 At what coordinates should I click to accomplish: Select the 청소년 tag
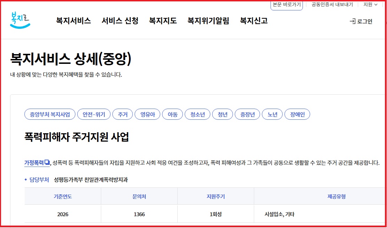[x=197, y=114]
